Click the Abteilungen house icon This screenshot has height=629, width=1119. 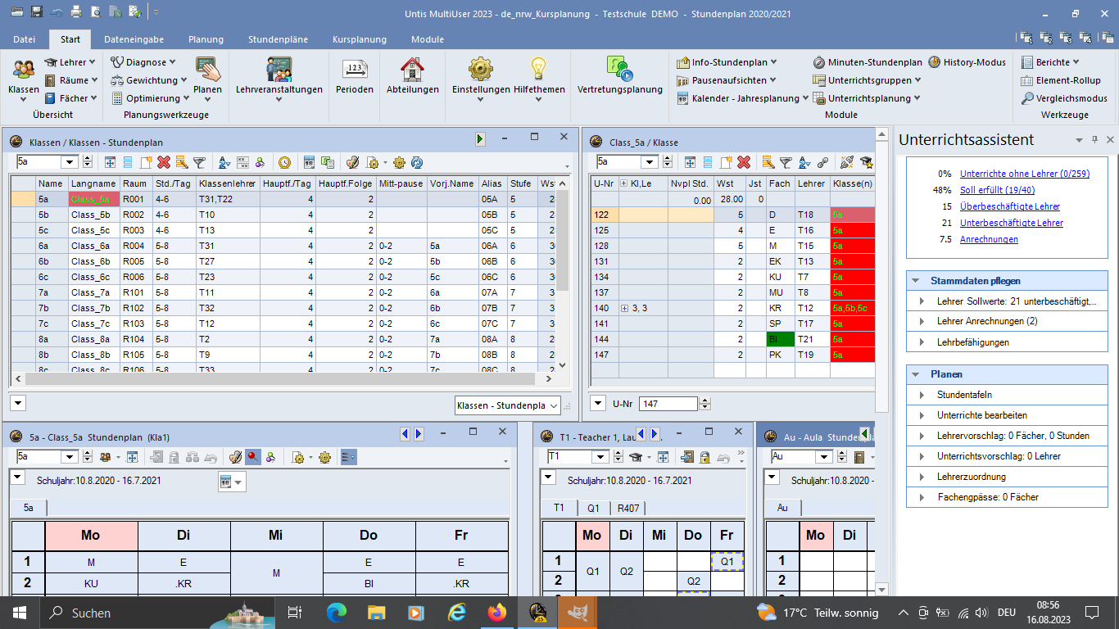point(412,70)
